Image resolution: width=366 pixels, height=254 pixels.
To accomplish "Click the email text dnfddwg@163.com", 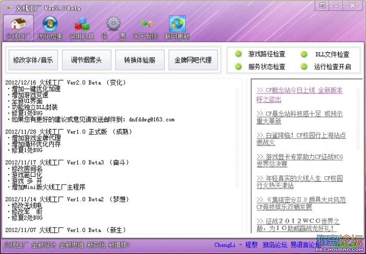I will pos(152,120).
